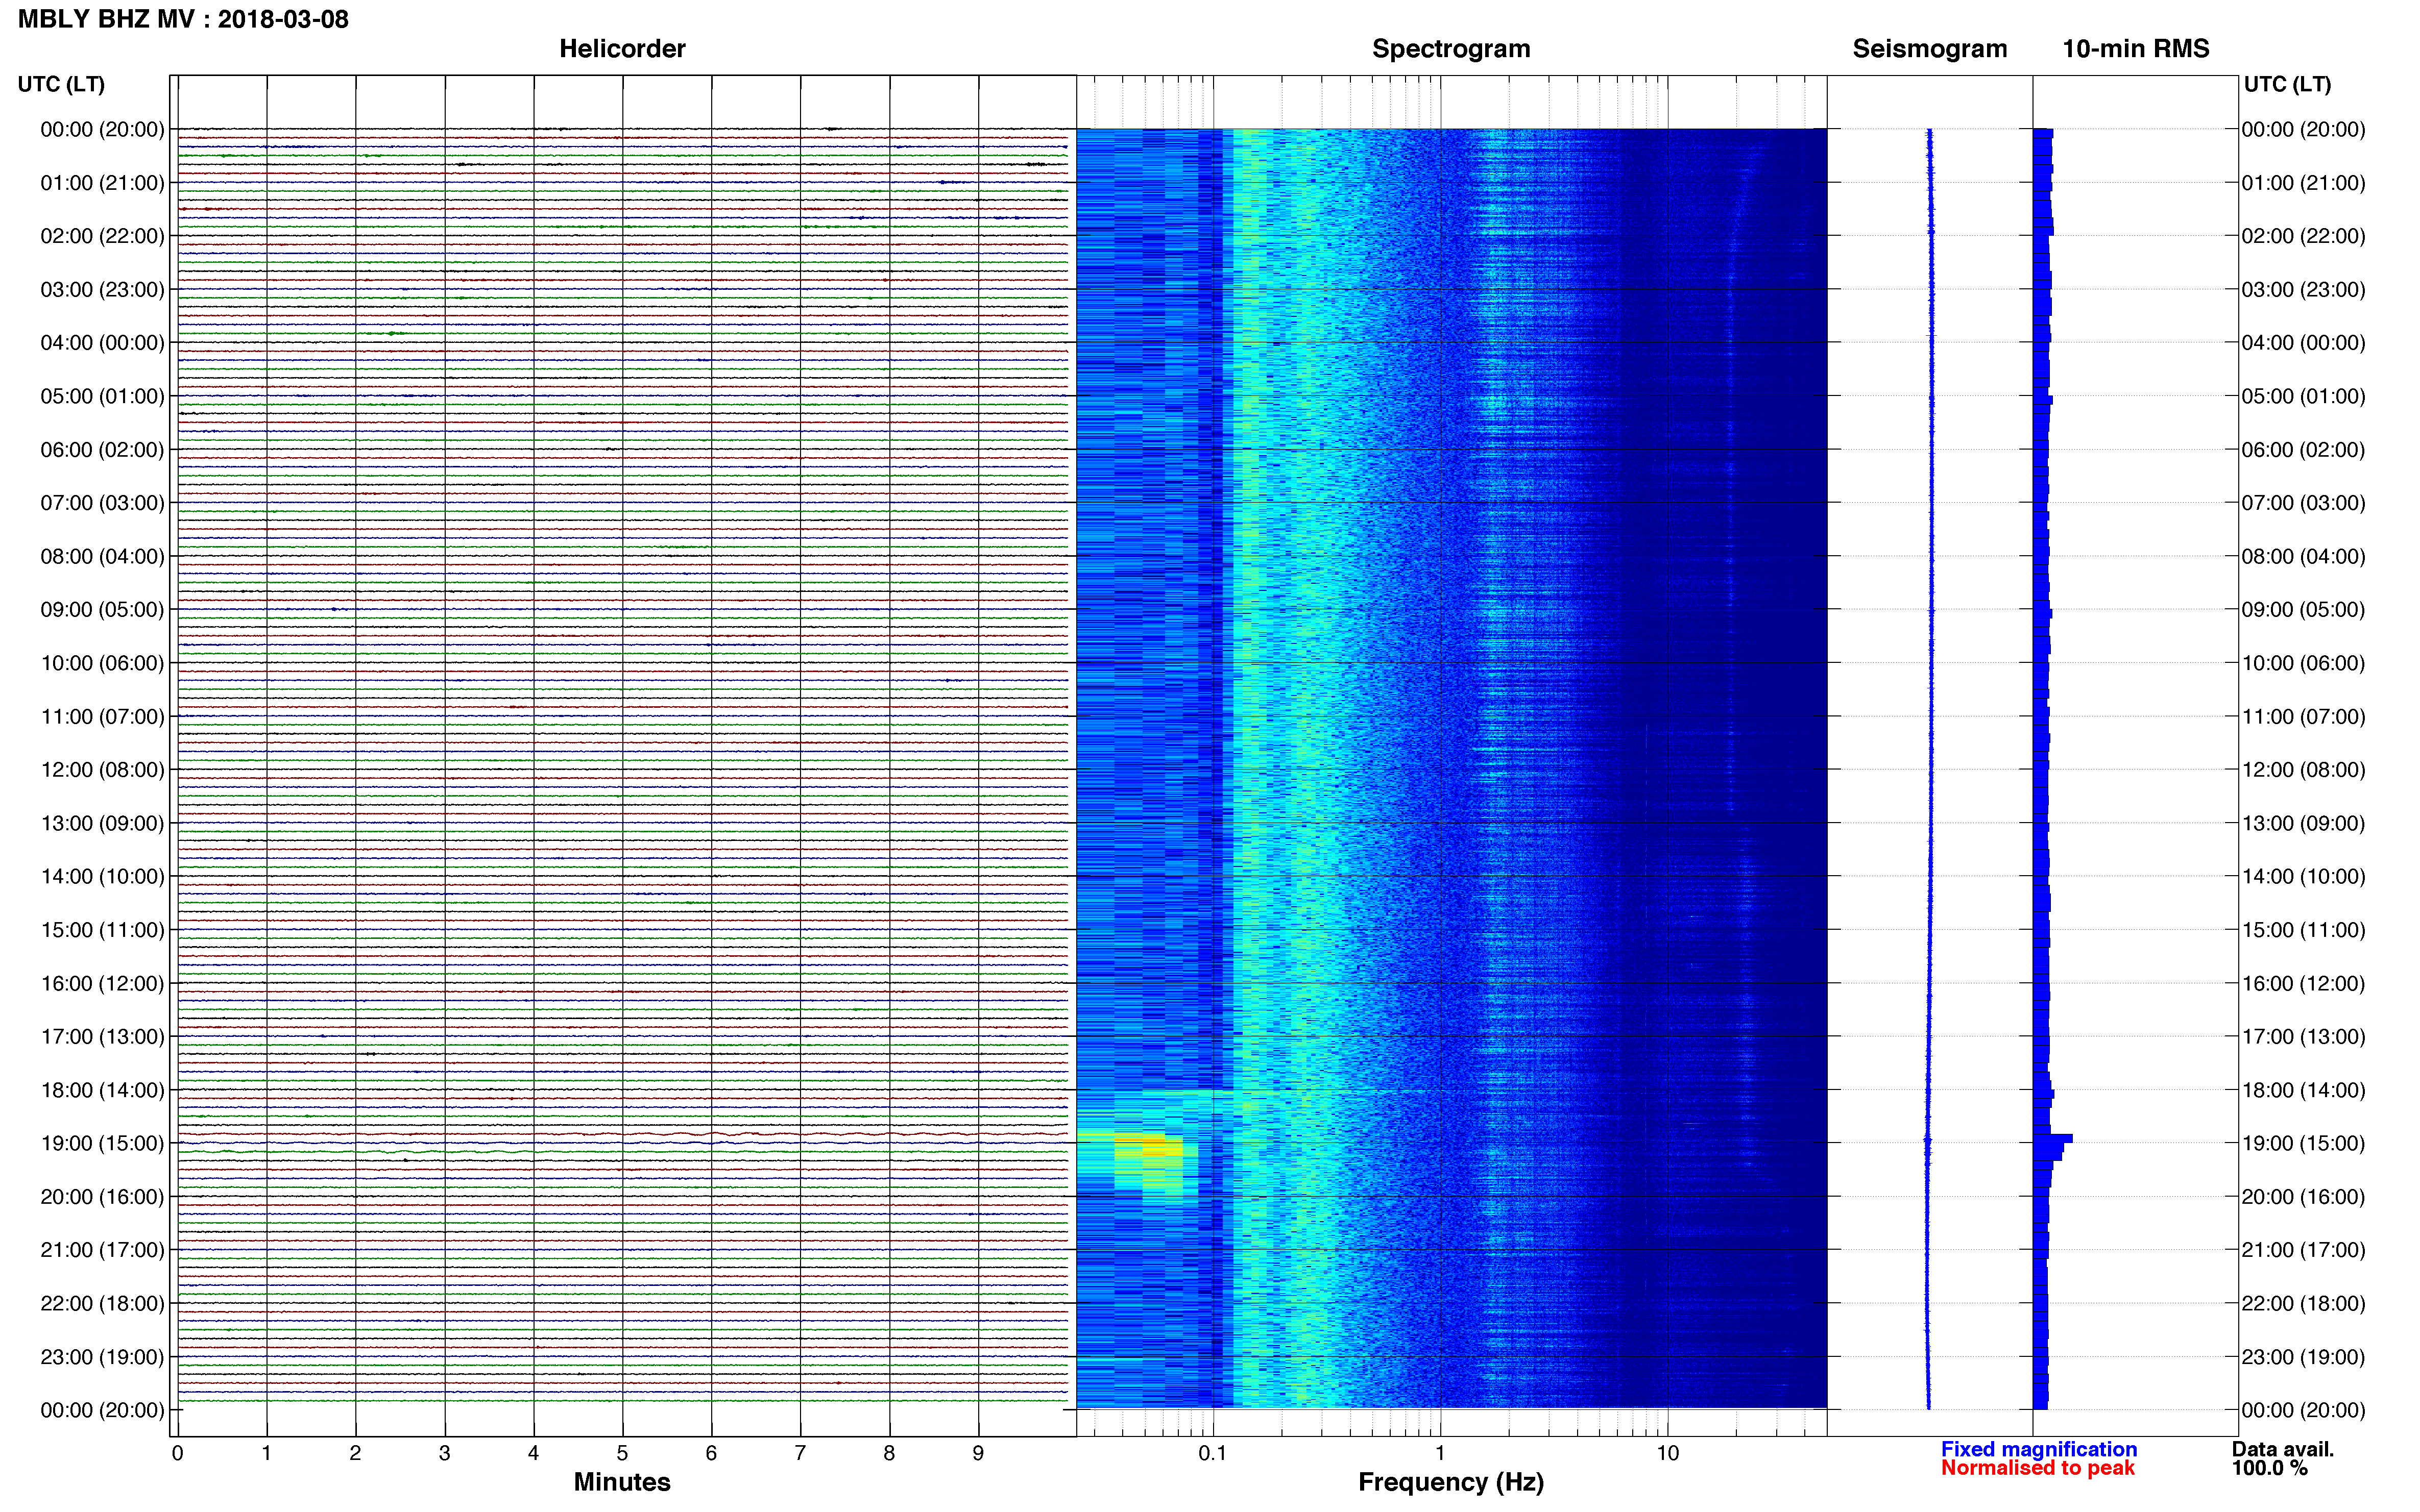Click the "0.1" tick on the Frequency axis
Image resolution: width=2420 pixels, height=1512 pixels.
(x=1213, y=1453)
